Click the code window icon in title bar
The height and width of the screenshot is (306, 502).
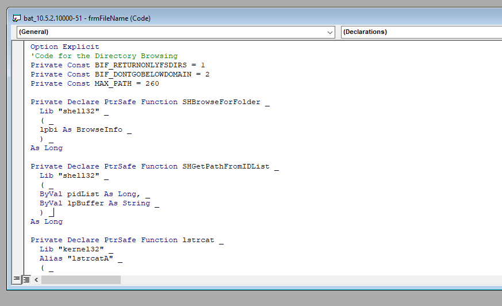pyautogui.click(x=17, y=18)
